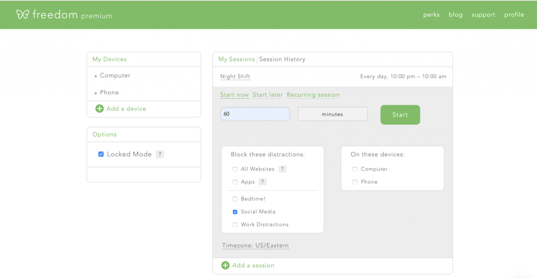The width and height of the screenshot is (537, 278).
Task: Open the blog link in header
Action: [x=456, y=15]
